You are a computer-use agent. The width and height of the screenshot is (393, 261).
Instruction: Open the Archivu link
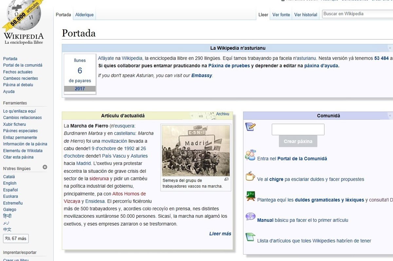[223, 114]
